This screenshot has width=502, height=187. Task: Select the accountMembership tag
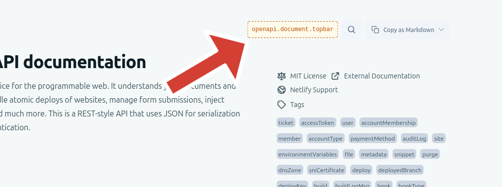389,123
